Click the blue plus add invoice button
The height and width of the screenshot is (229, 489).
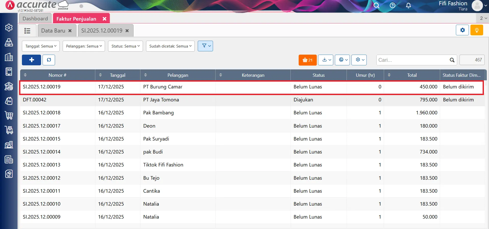coord(31,60)
